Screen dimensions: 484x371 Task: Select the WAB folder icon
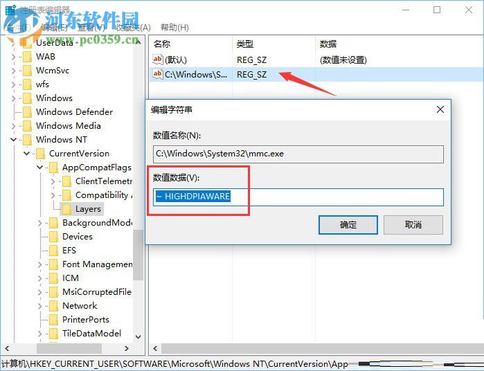27,57
